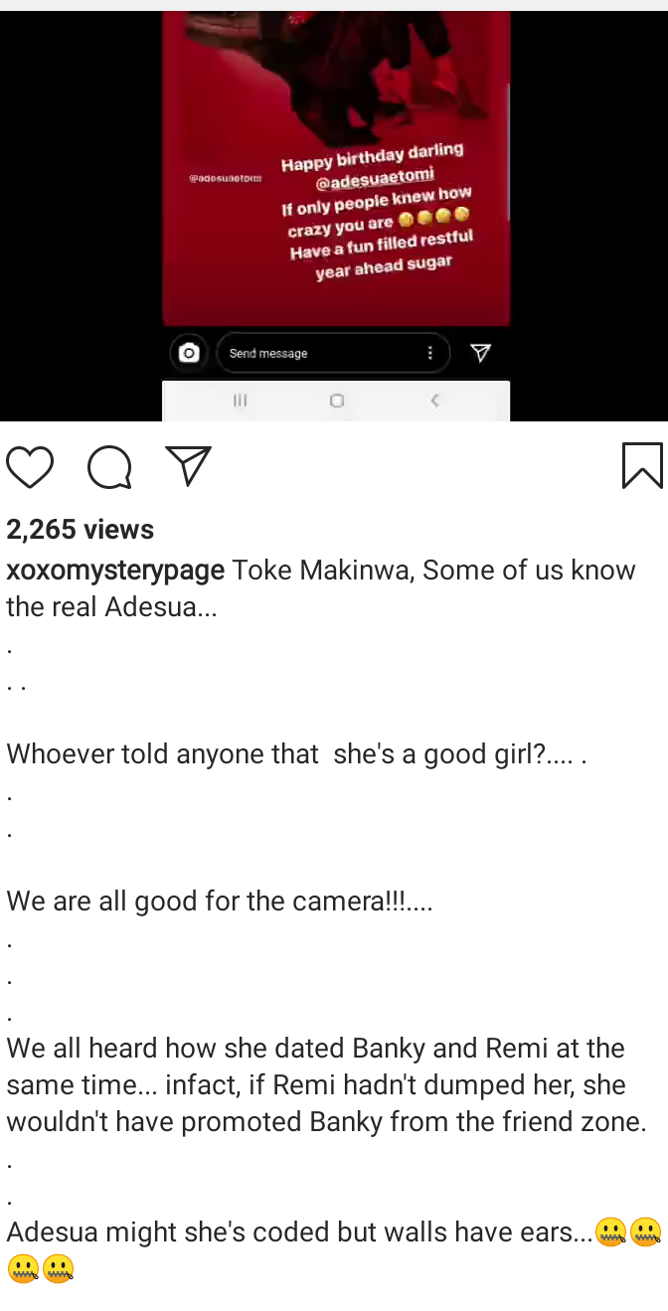Share the post using paper plane beside comment icon
The width and height of the screenshot is (668, 1311).
coord(188,465)
